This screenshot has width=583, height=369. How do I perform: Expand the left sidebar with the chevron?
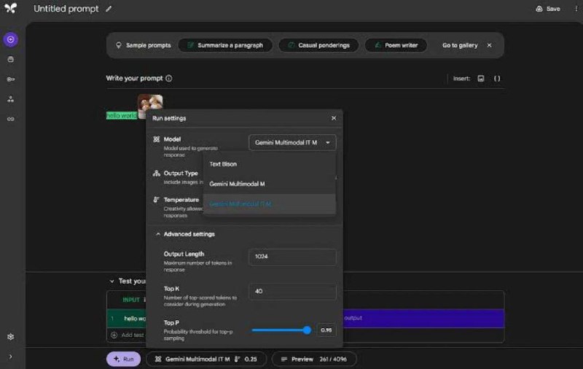coord(10,357)
